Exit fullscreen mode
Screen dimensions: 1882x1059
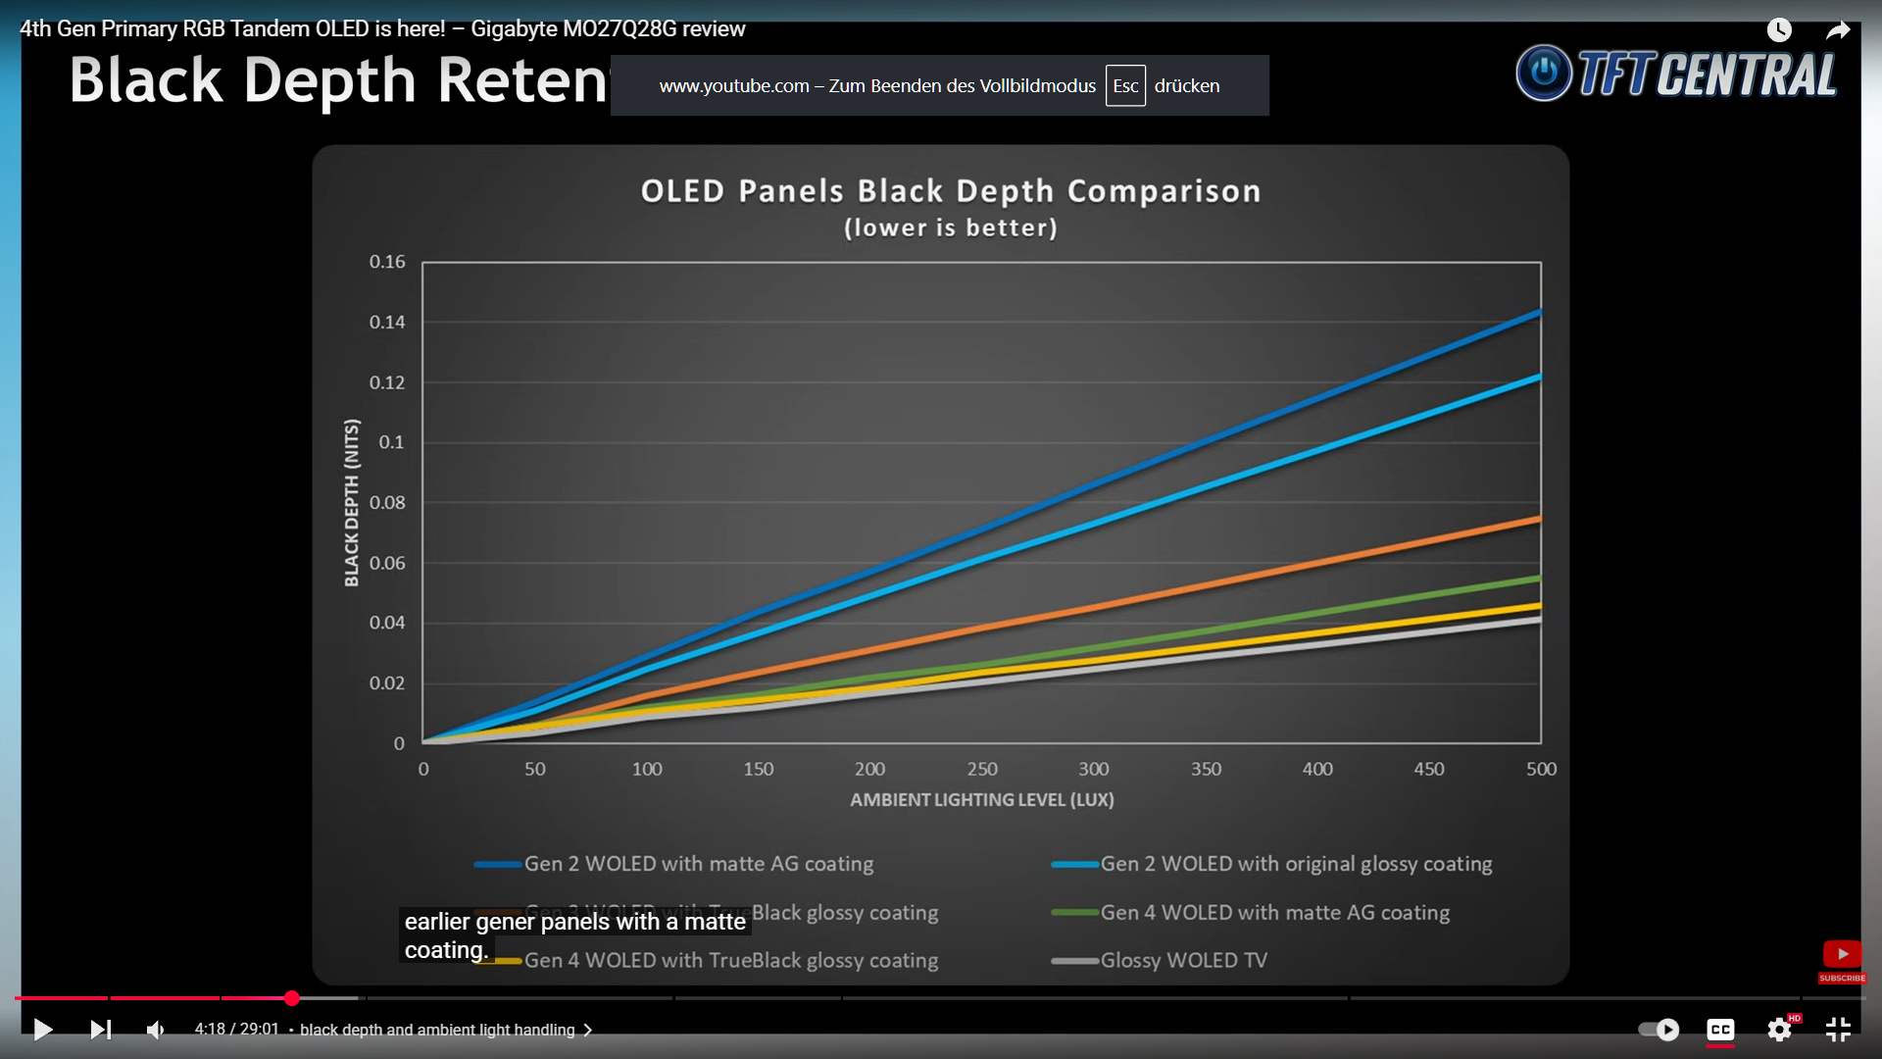[1838, 1030]
